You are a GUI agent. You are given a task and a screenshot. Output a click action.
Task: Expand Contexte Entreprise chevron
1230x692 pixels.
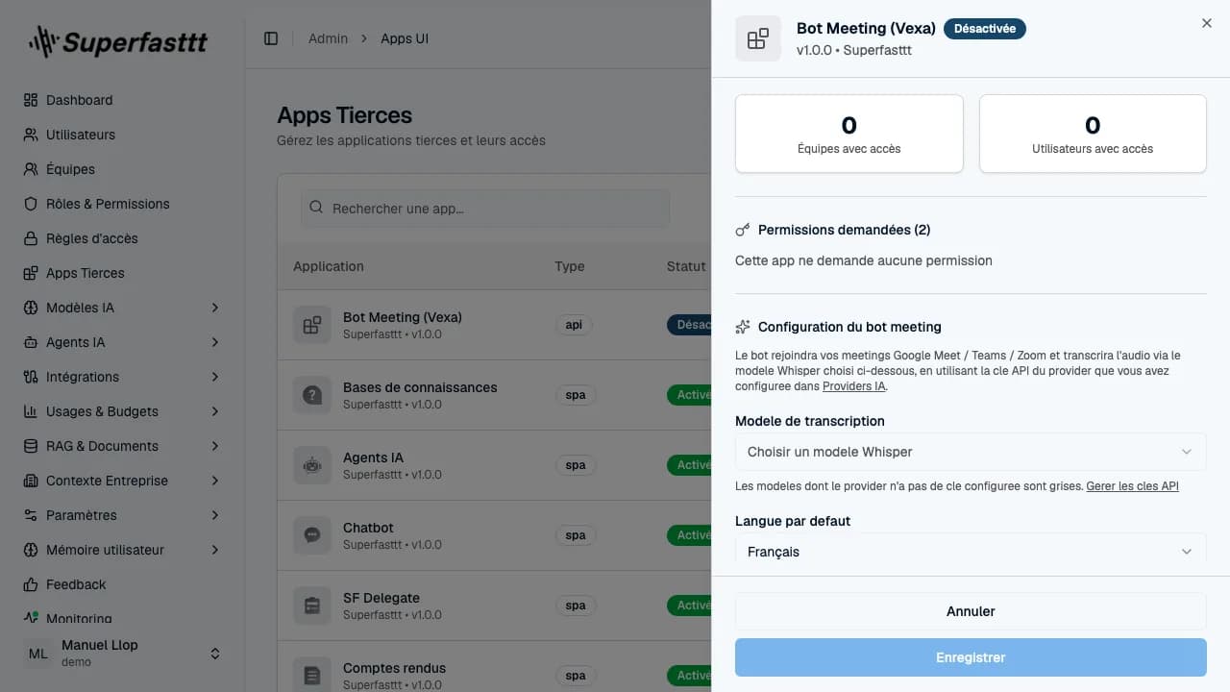pyautogui.click(x=215, y=481)
